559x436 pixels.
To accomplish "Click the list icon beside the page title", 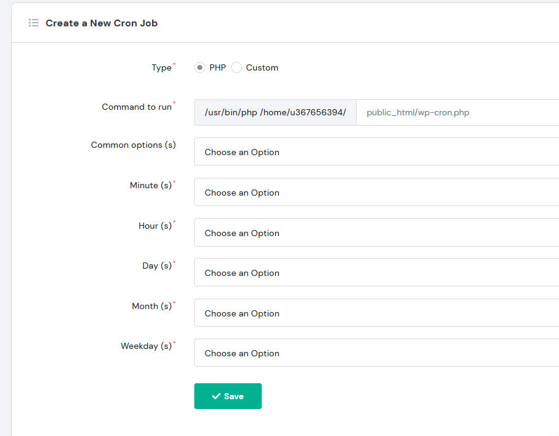I will pos(34,23).
